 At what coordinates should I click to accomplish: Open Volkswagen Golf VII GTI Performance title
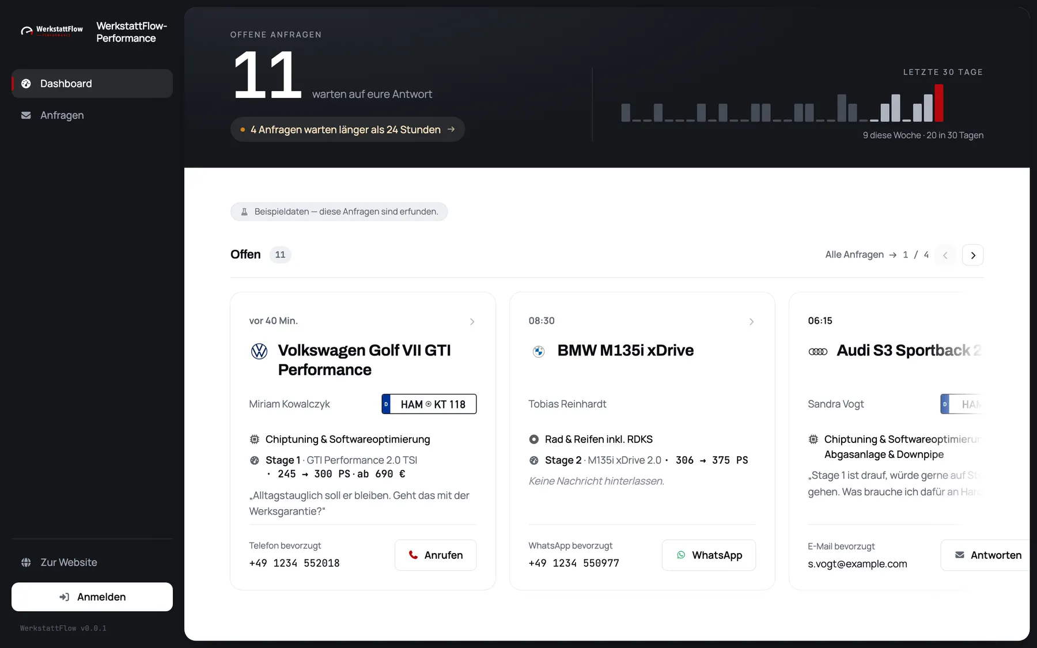365,360
